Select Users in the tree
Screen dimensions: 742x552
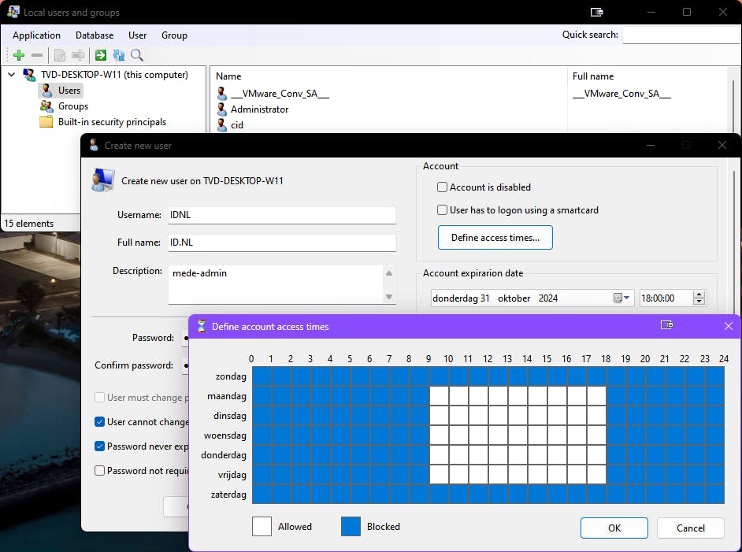(69, 91)
